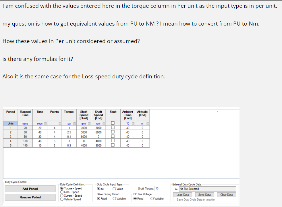Tick the Fault checkbox for period 3

(113, 136)
